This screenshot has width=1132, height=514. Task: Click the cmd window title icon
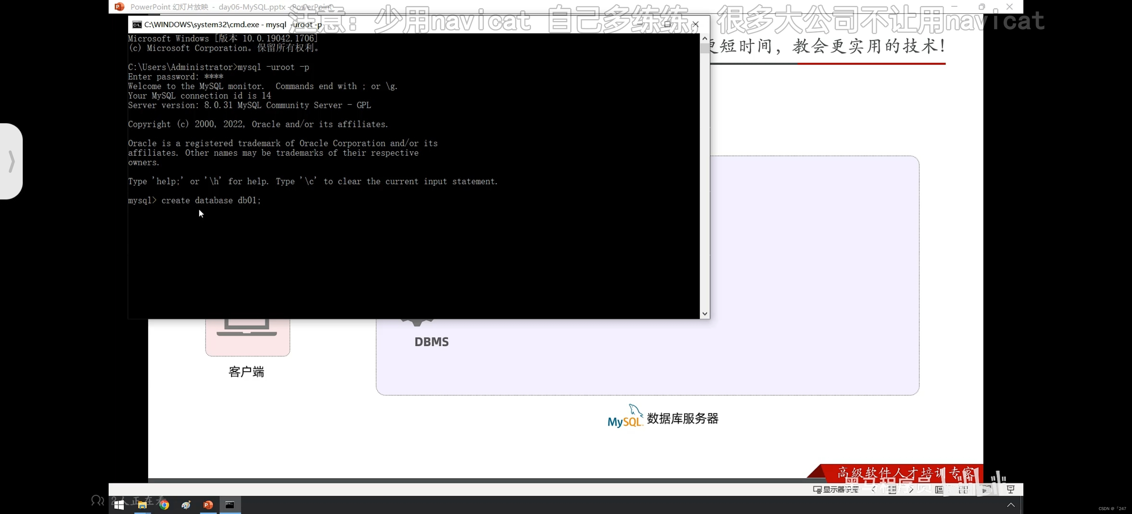(137, 25)
